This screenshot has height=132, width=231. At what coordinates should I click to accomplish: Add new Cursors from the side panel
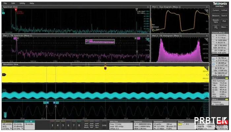click(x=216, y=10)
